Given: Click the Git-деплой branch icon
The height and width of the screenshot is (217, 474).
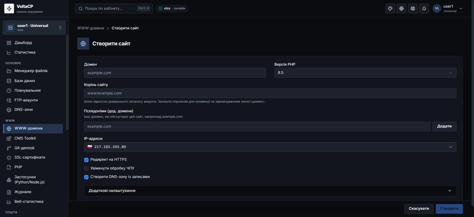Looking at the screenshot, I should tap(9, 148).
